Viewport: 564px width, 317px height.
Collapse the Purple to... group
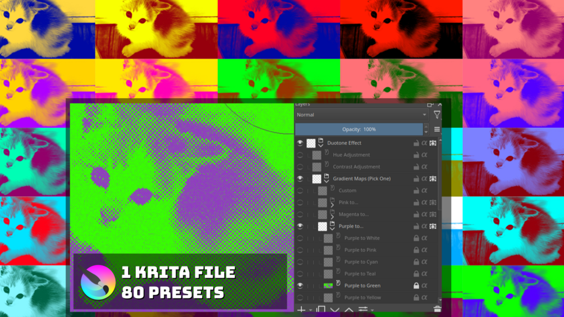click(x=332, y=228)
